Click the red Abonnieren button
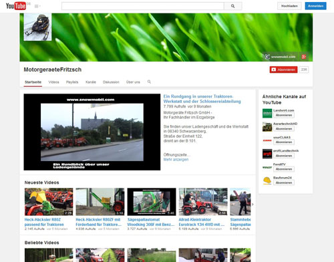Image resolution: width=334 pixels, height=262 pixels. tap(283, 70)
